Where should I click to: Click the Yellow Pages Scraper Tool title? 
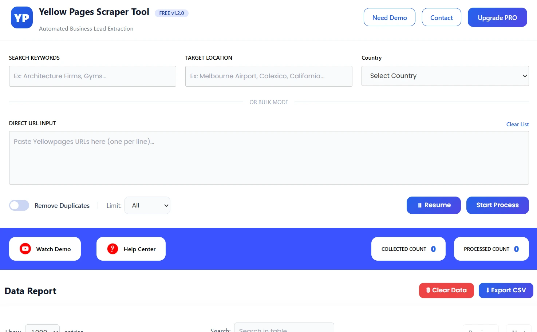(94, 12)
